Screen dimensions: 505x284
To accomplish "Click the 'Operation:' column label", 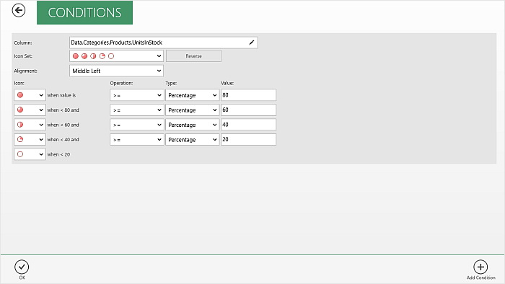I will 121,83.
